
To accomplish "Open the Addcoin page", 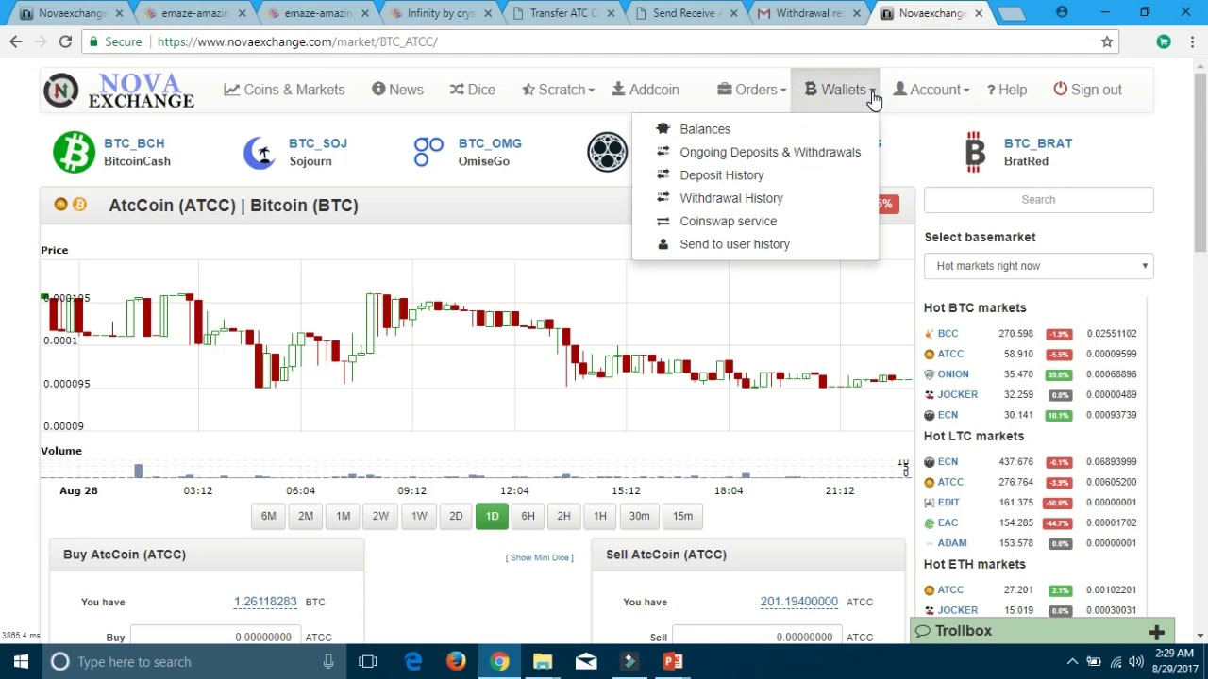I will [646, 90].
